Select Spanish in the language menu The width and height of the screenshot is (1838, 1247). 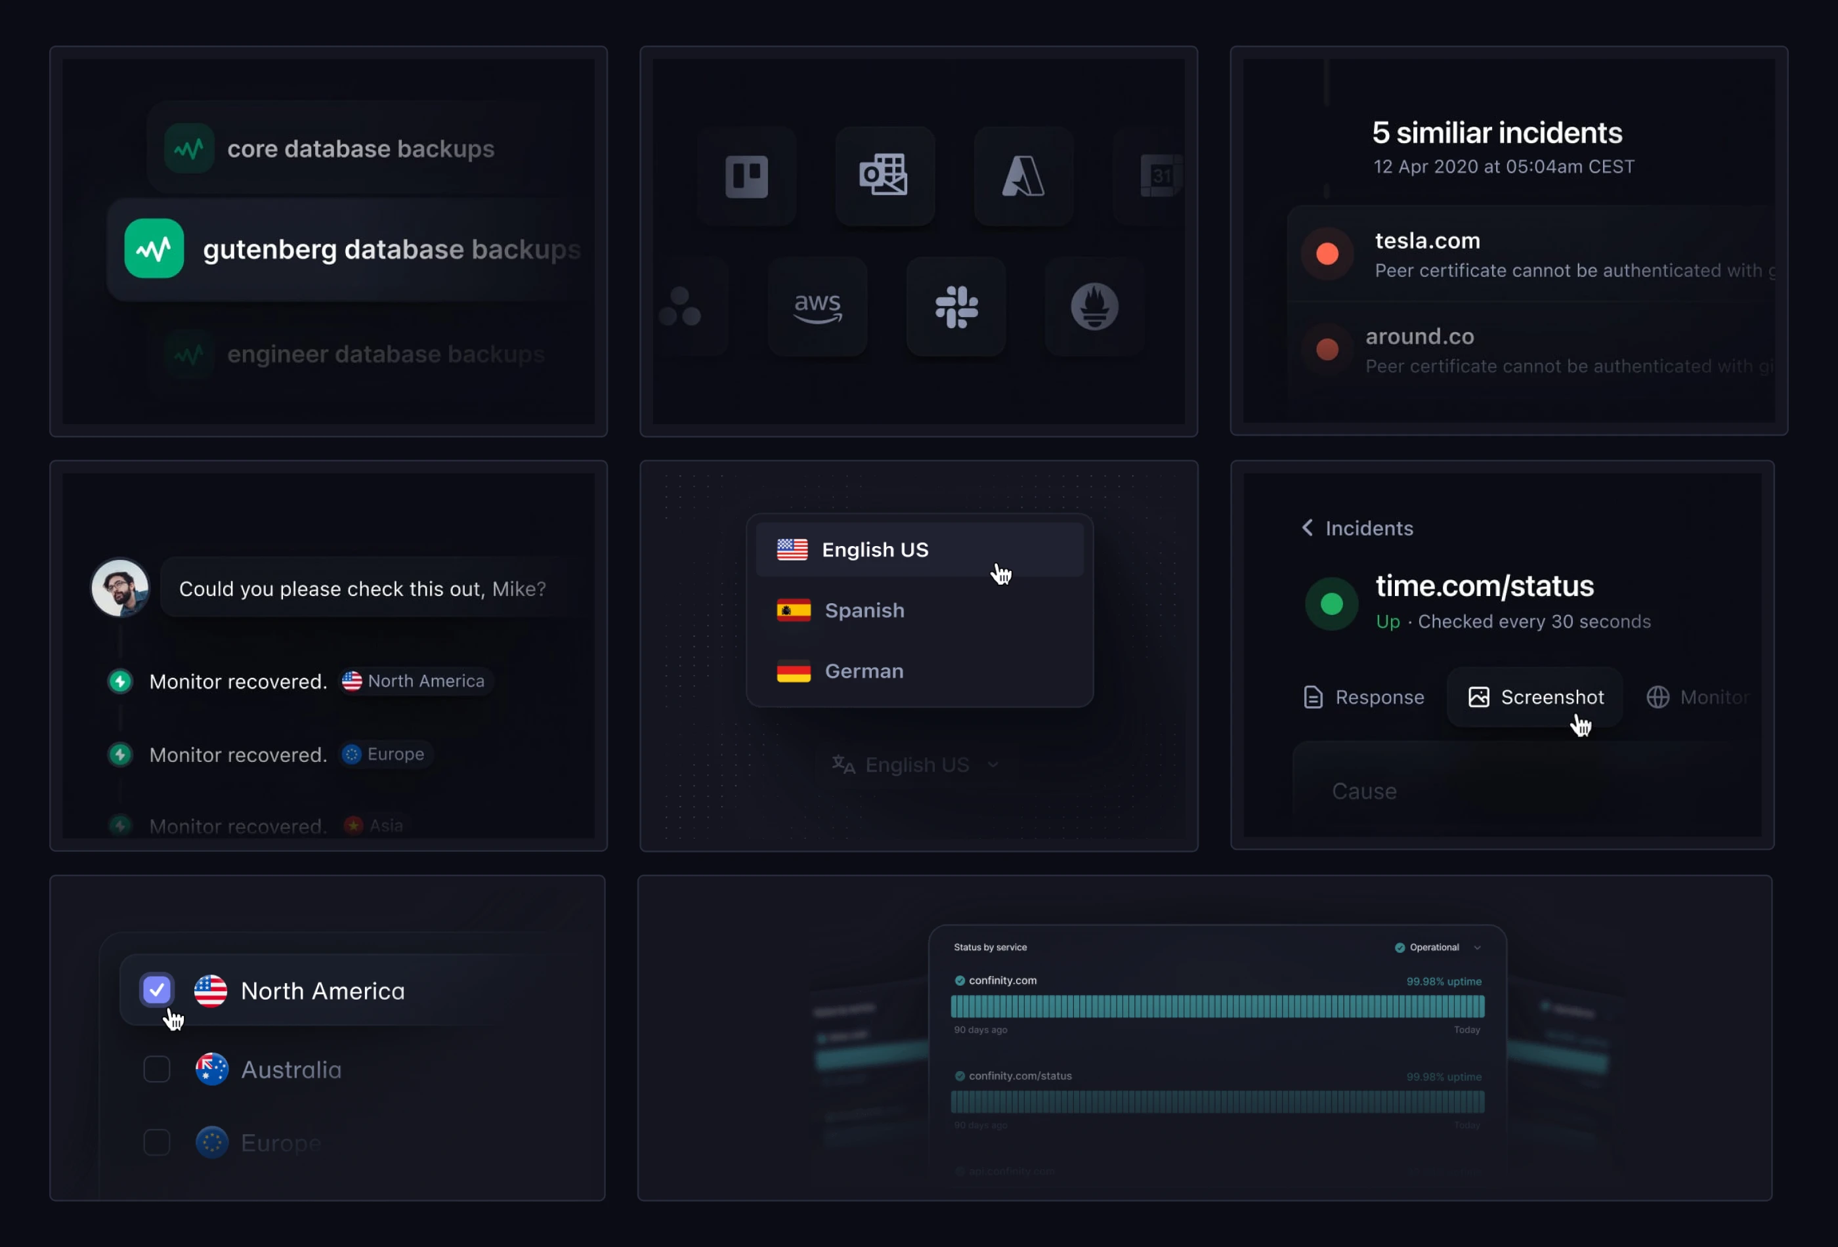tap(864, 610)
